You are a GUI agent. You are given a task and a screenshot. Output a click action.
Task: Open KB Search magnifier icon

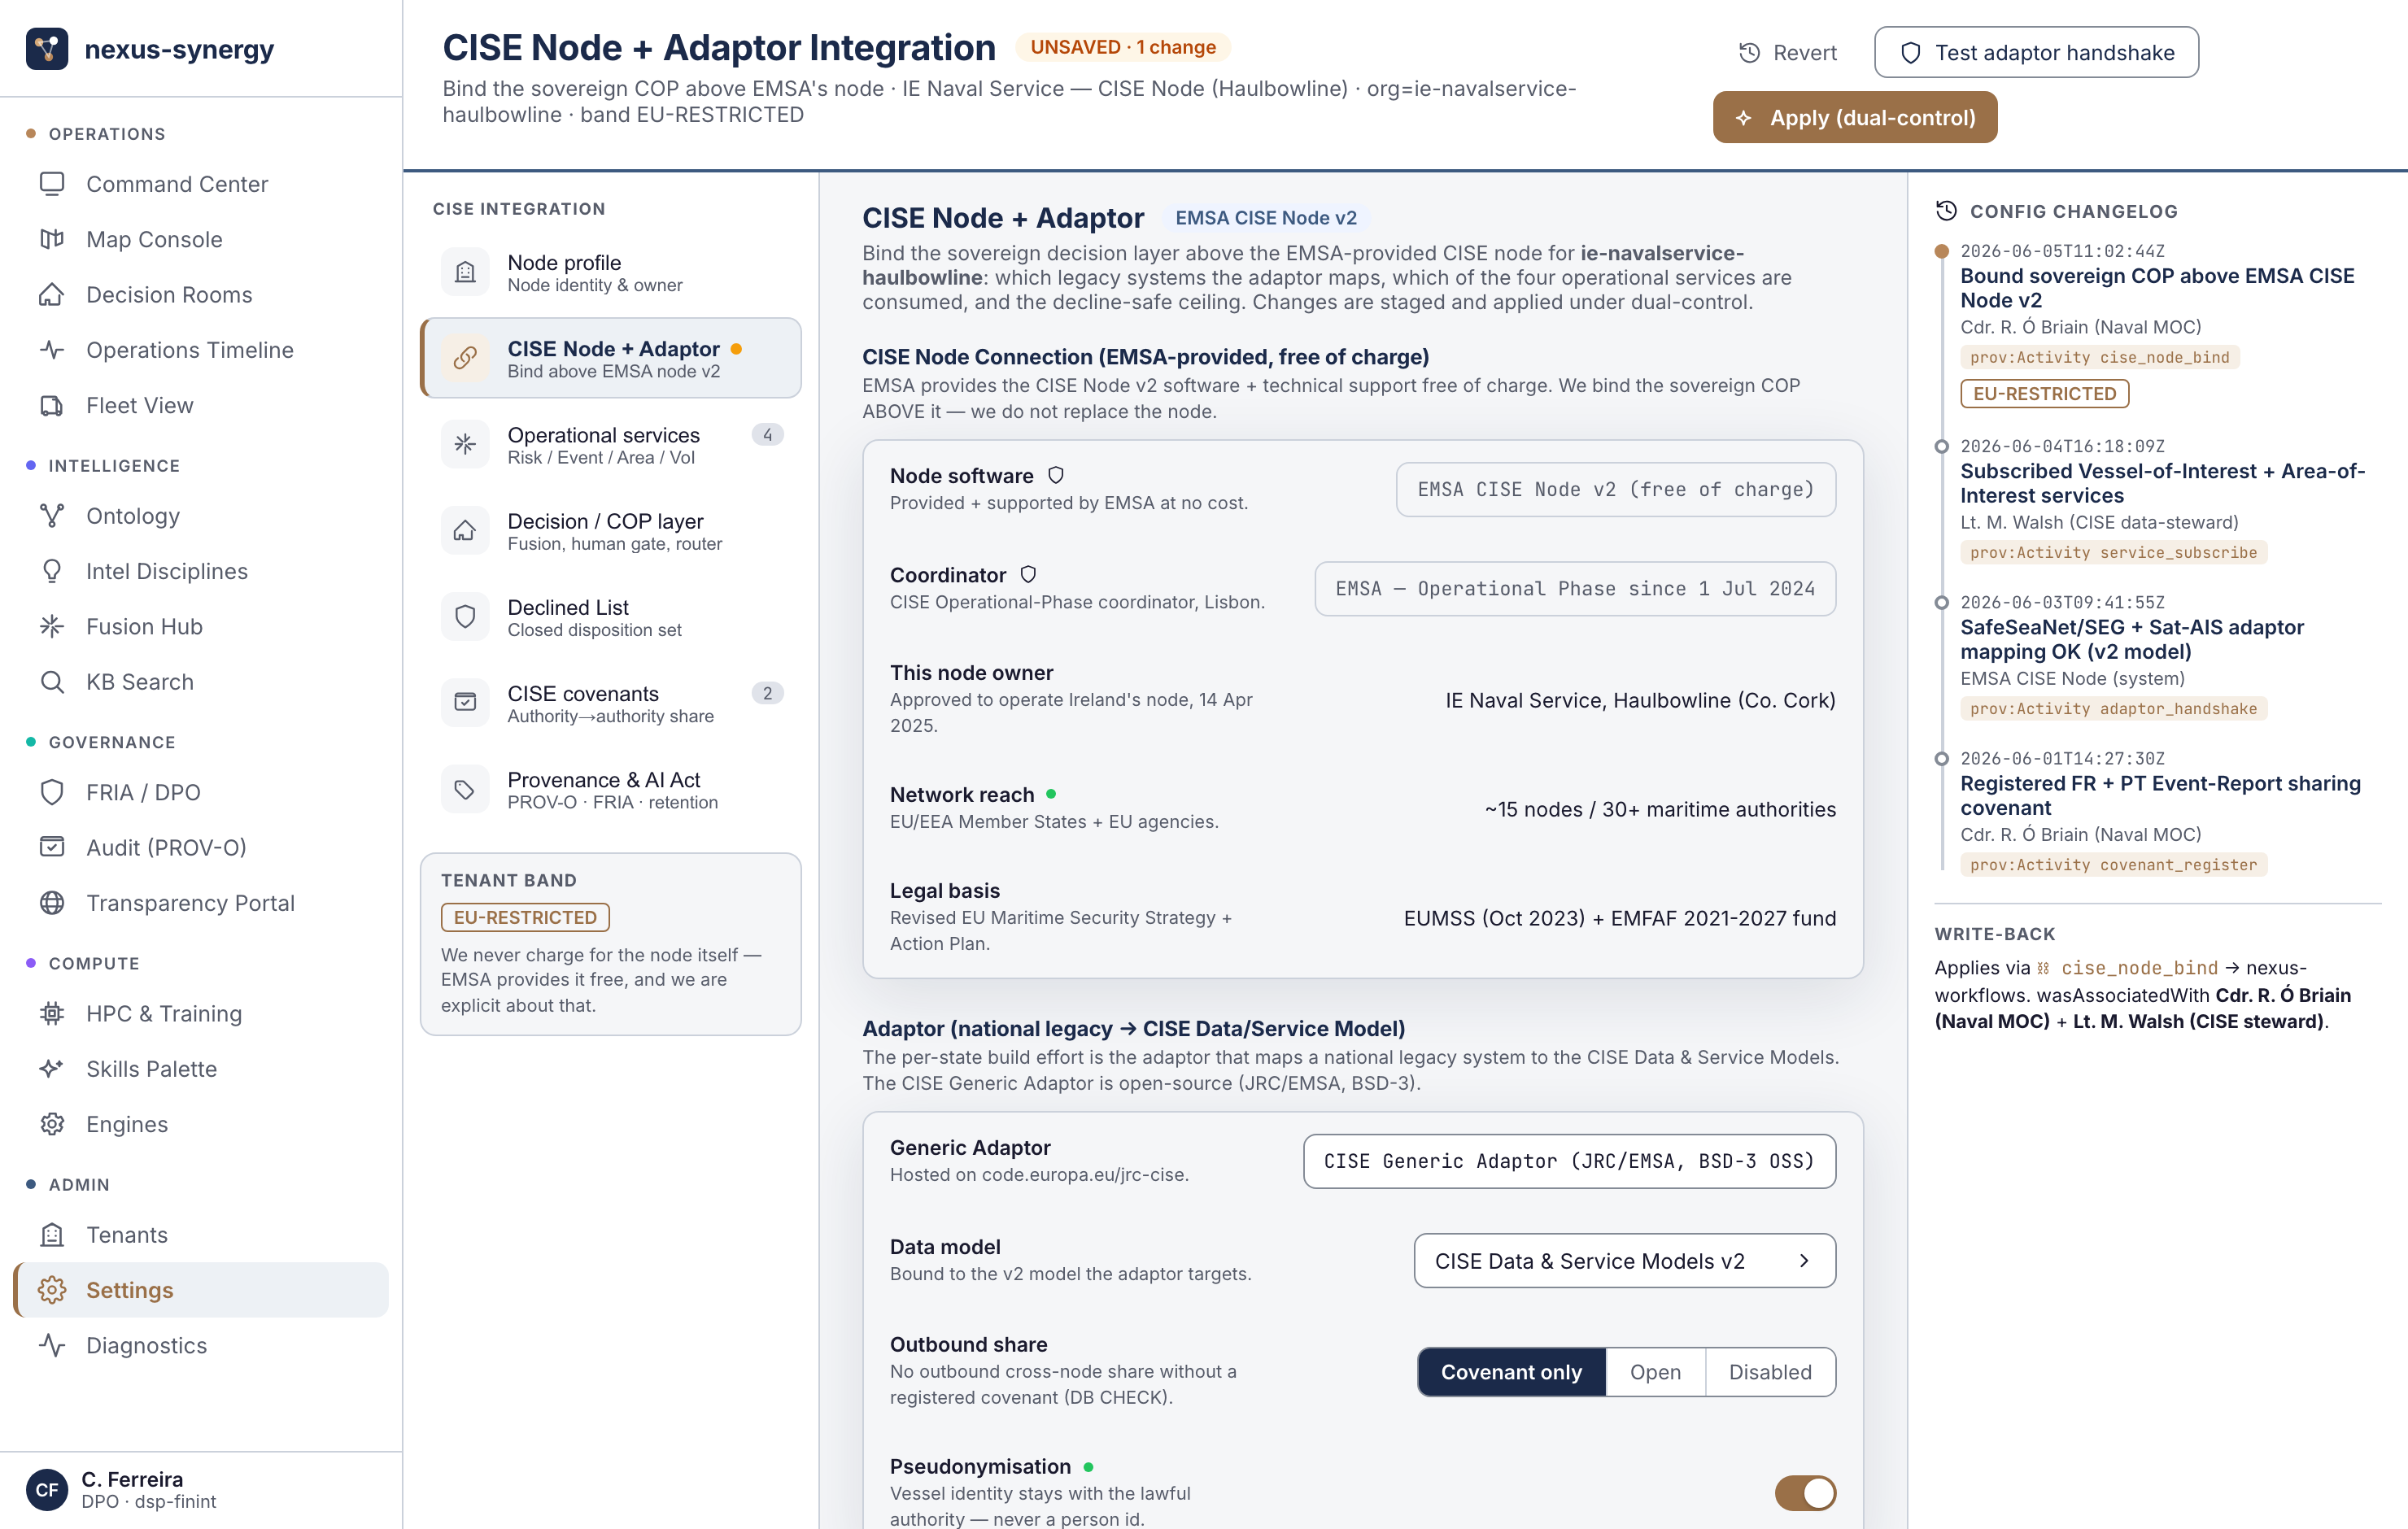point(52,682)
